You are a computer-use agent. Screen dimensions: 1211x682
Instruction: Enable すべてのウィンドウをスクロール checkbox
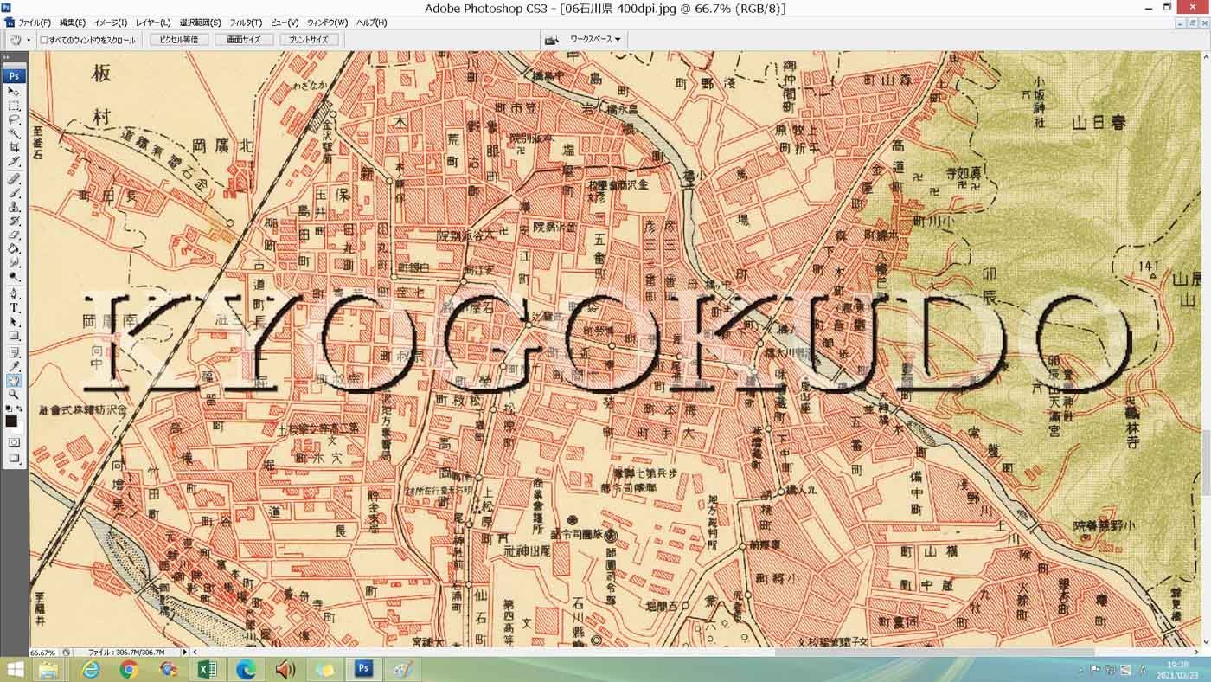(44, 40)
